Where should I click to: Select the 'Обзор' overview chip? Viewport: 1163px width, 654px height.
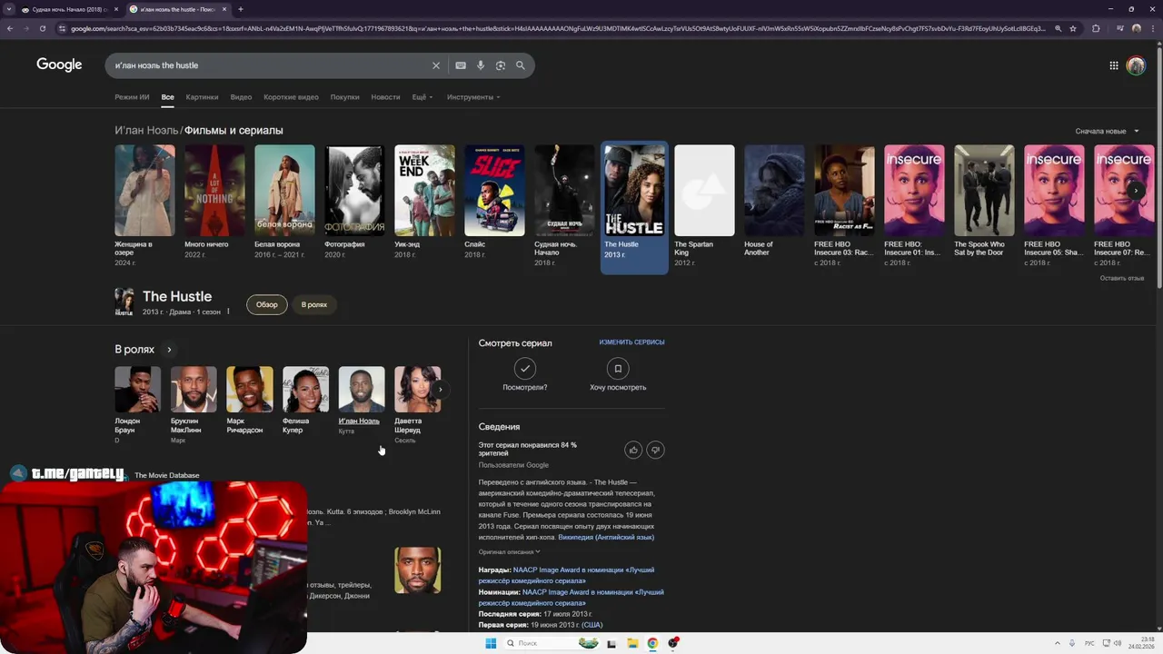267,304
